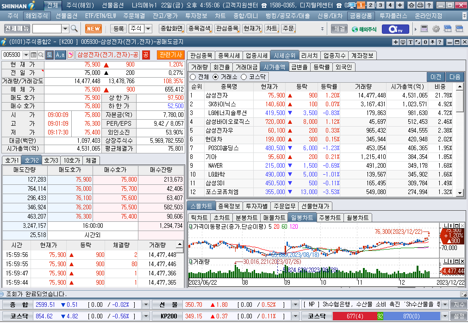Click the orange 관련기사 button
The image size is (468, 323).
pyautogui.click(x=170, y=55)
